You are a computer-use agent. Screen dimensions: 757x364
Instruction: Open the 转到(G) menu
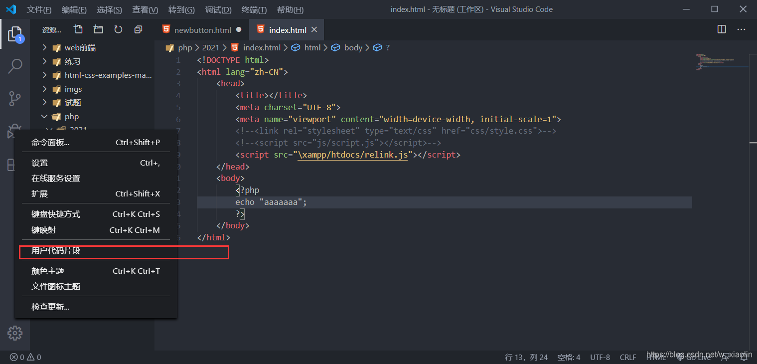[x=181, y=9]
